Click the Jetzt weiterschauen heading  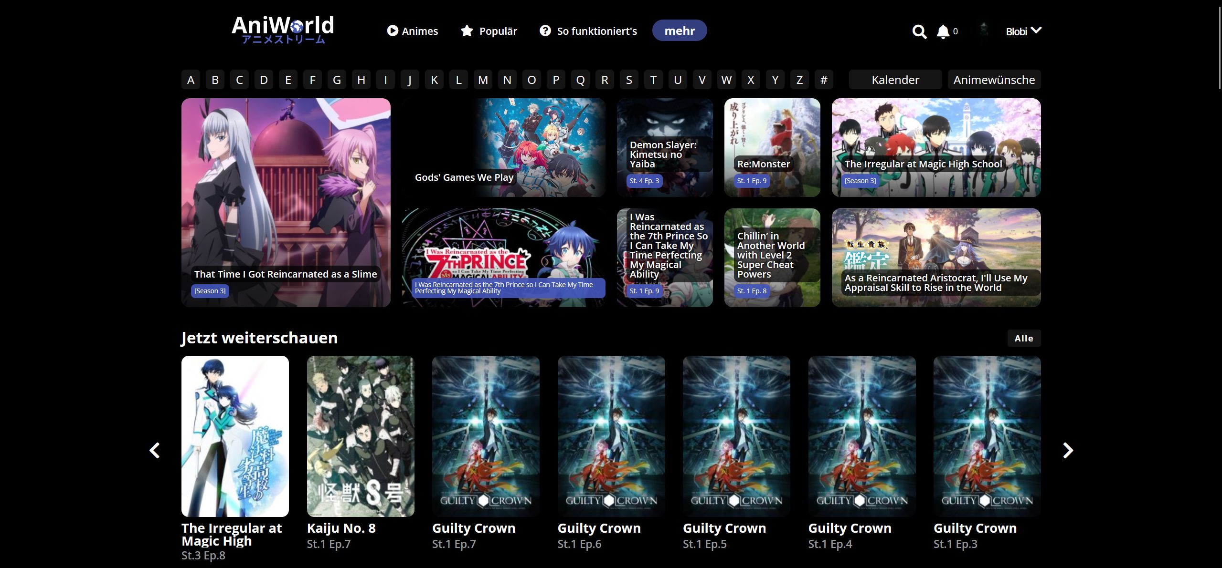pyautogui.click(x=259, y=338)
